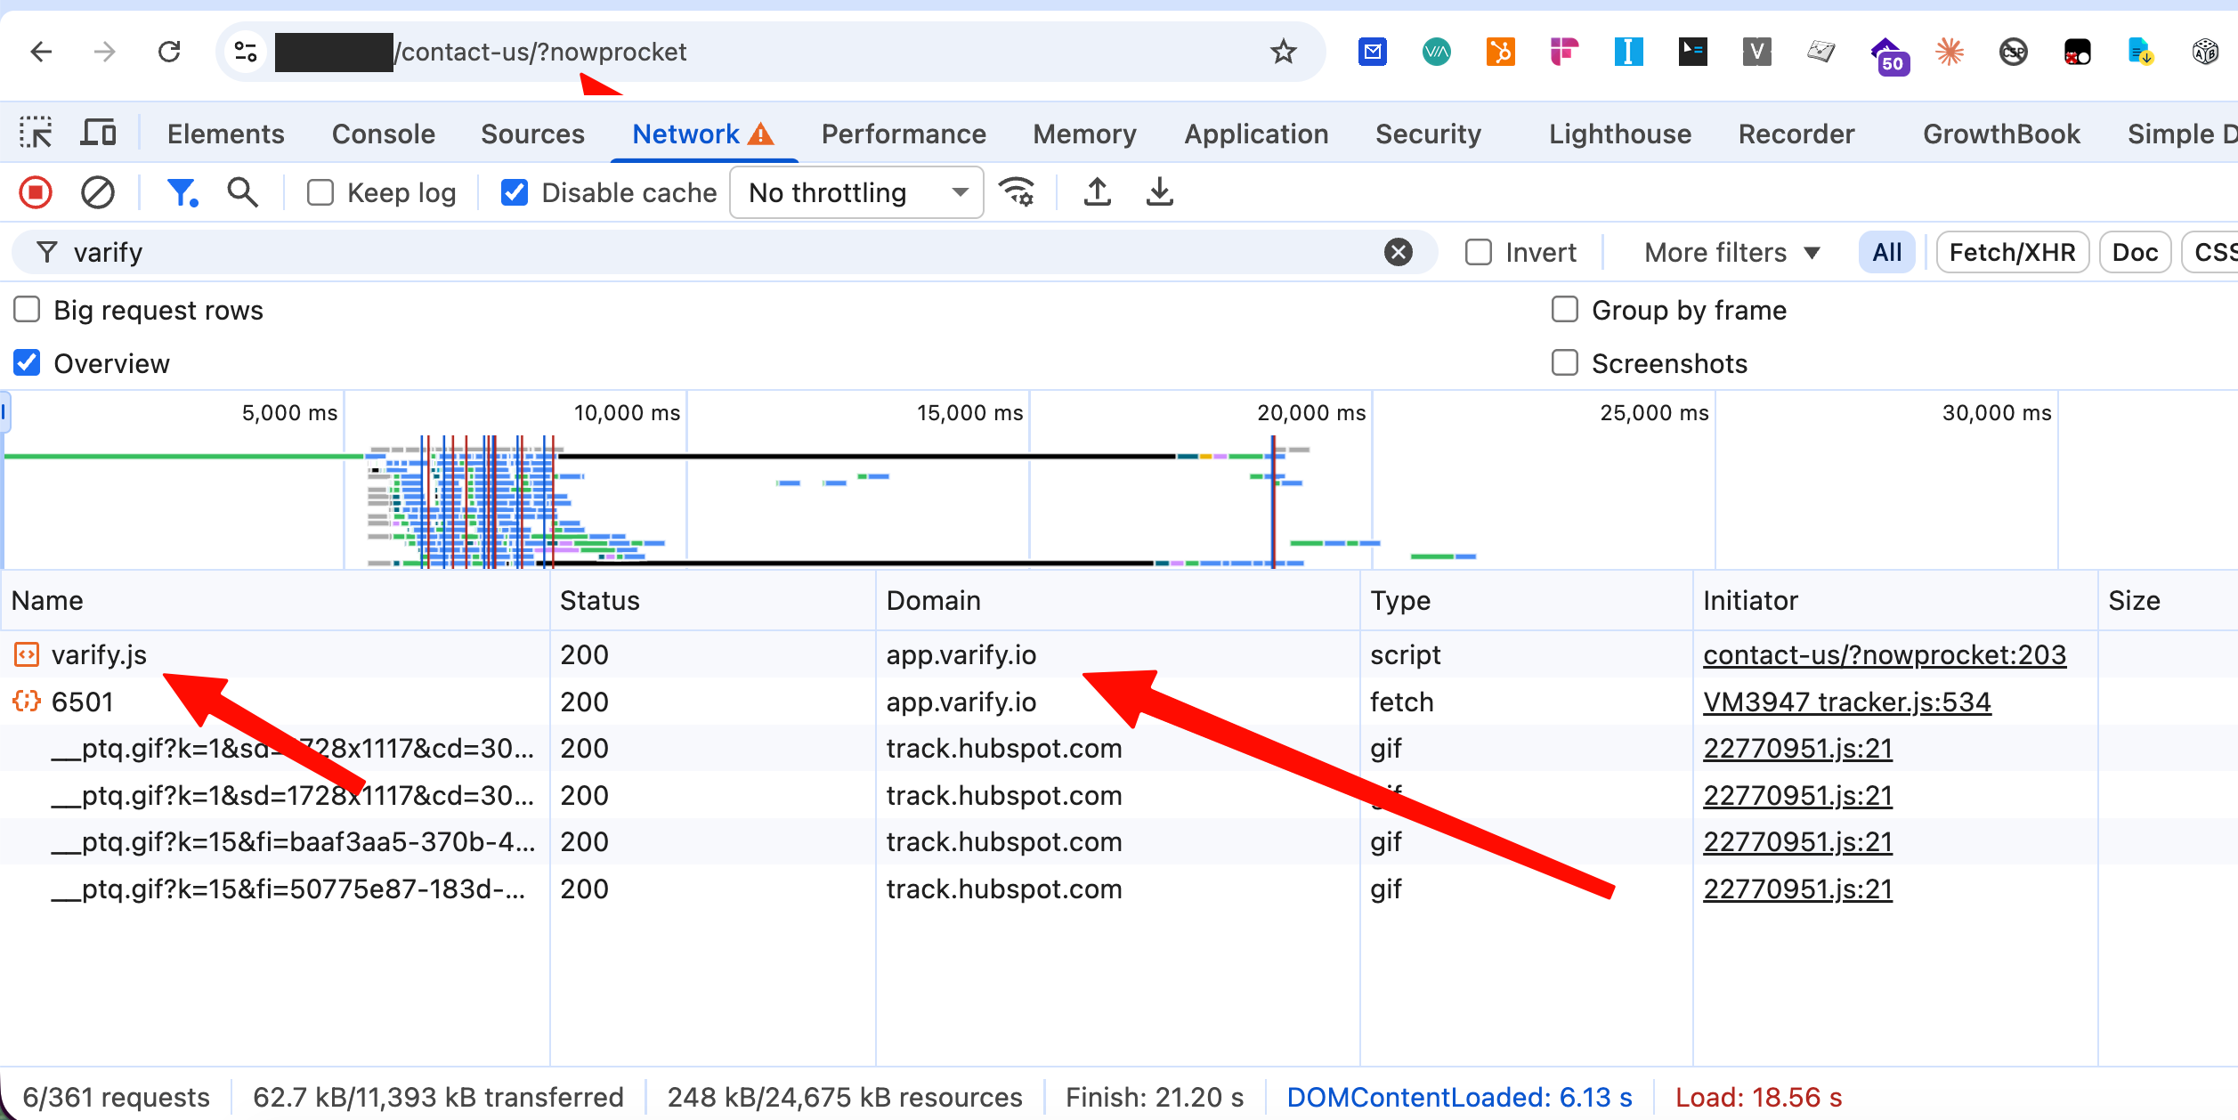
Task: Expand More filters dropdown
Action: click(x=1732, y=253)
